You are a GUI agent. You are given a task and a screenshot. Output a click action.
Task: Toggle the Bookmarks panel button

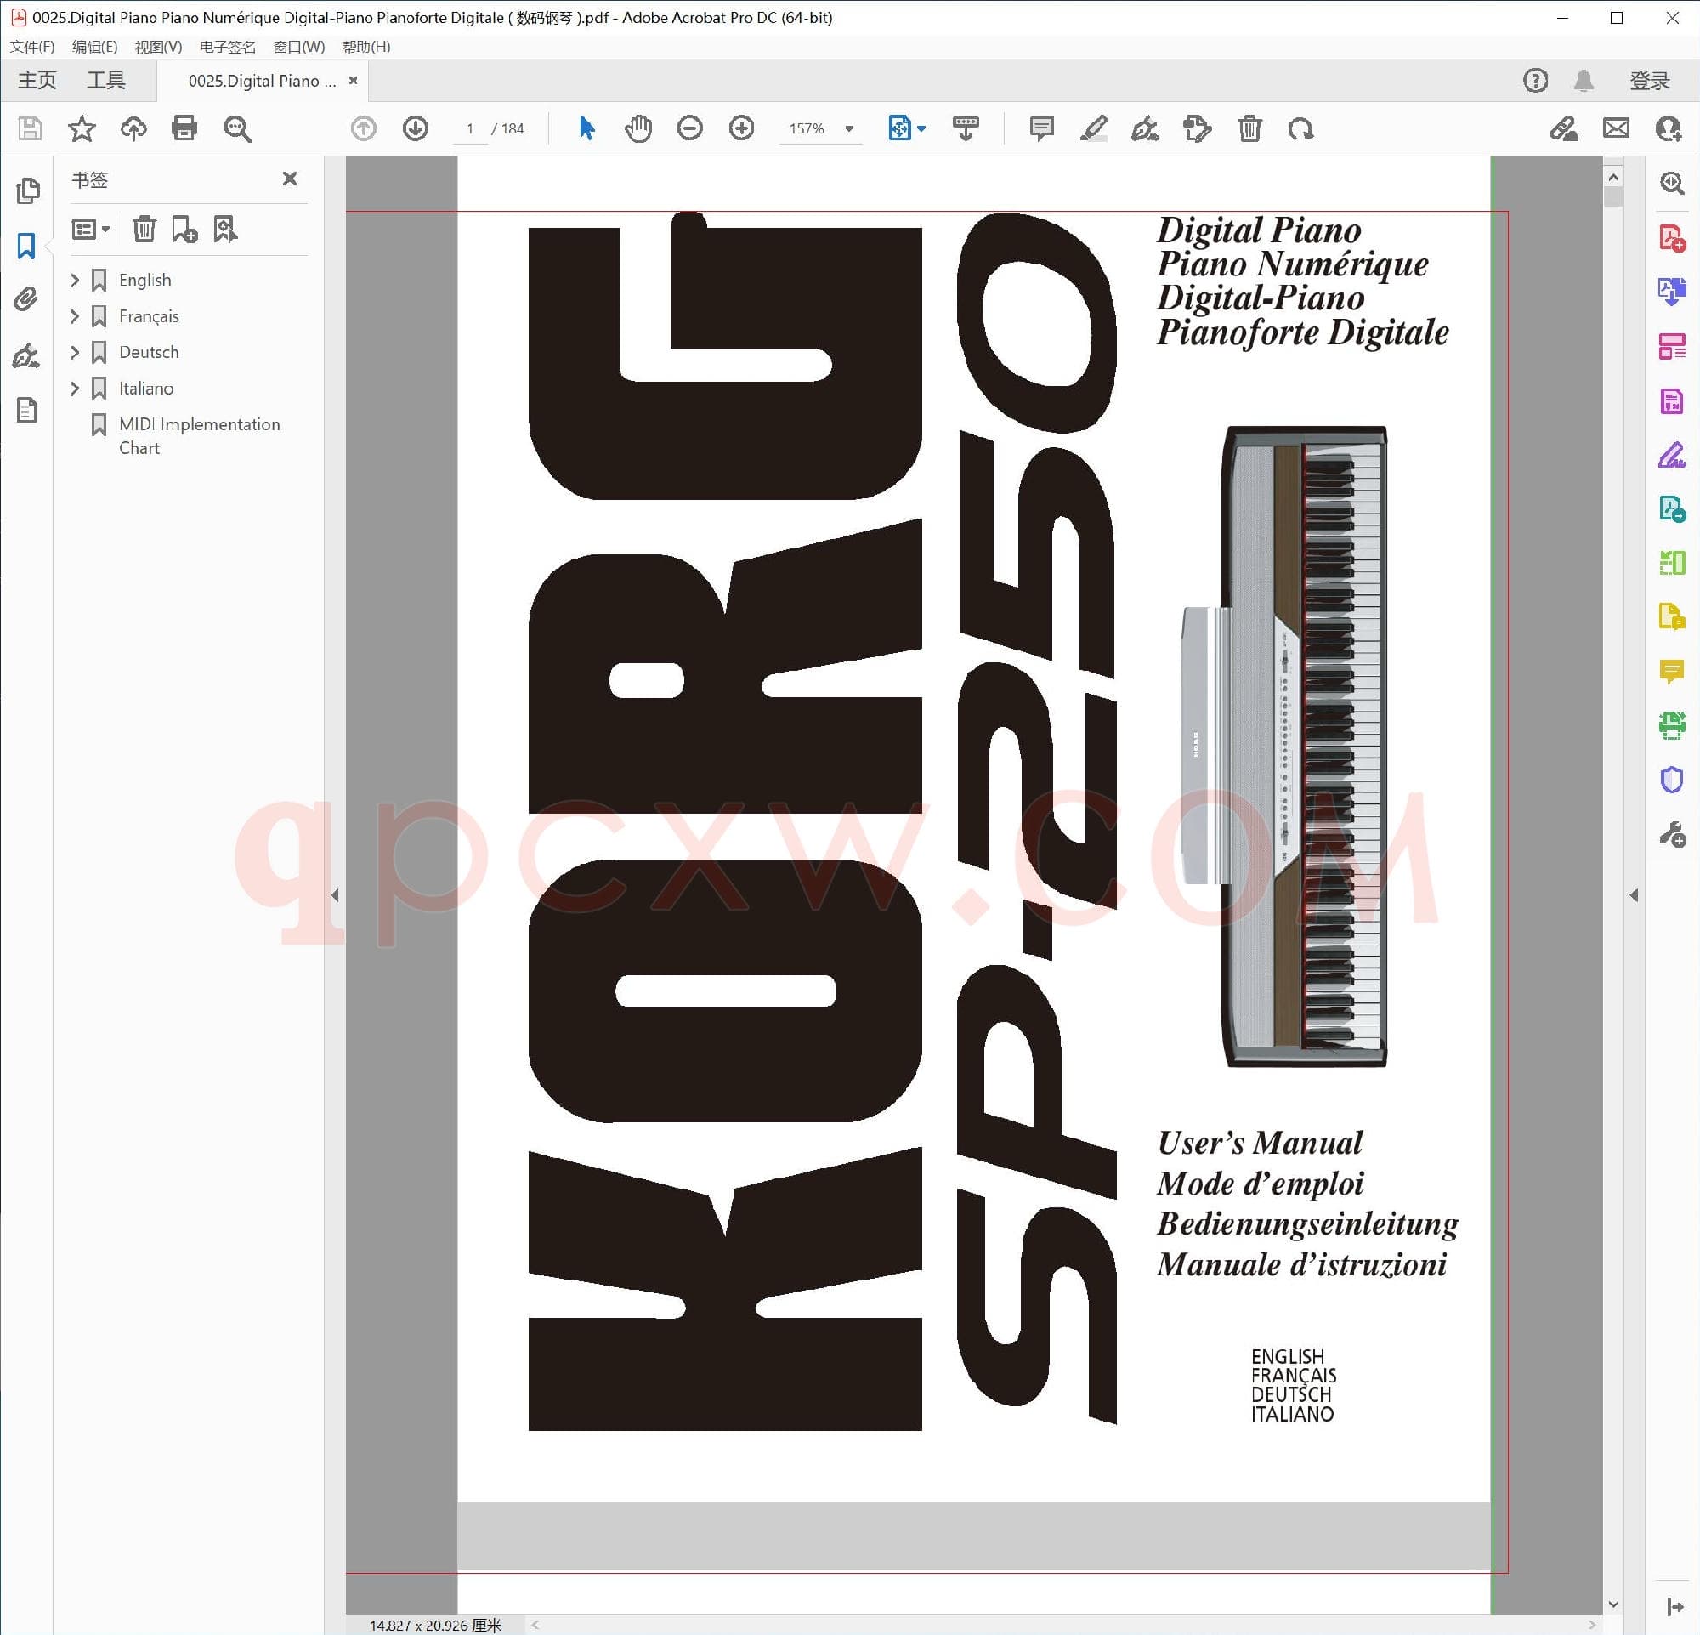click(x=26, y=246)
